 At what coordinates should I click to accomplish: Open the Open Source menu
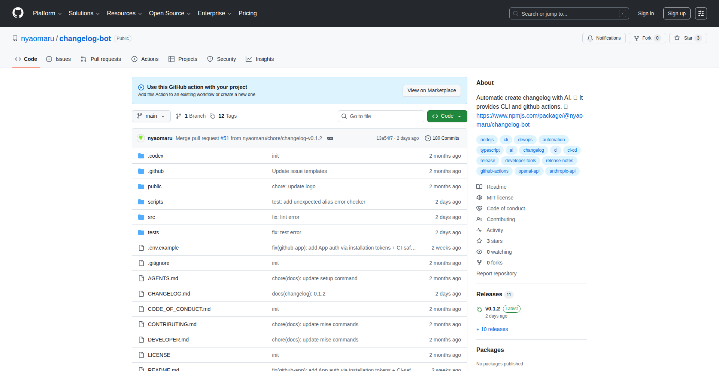(x=170, y=13)
